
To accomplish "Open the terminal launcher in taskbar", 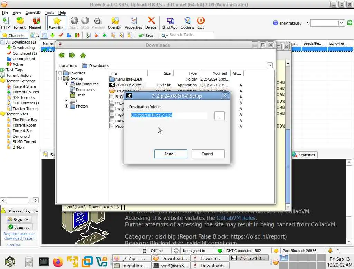I will point(44,262).
